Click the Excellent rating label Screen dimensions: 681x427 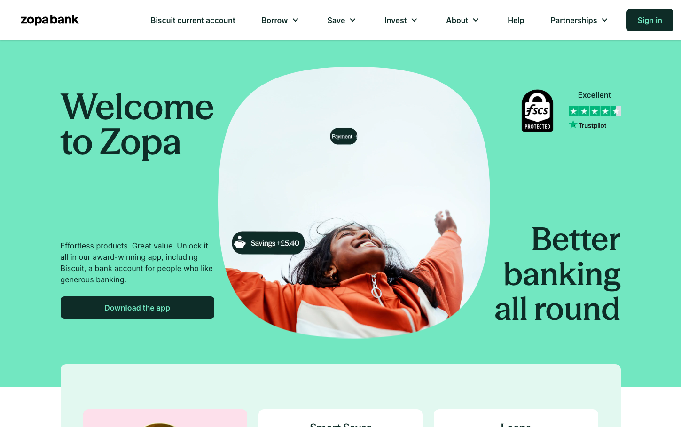595,95
